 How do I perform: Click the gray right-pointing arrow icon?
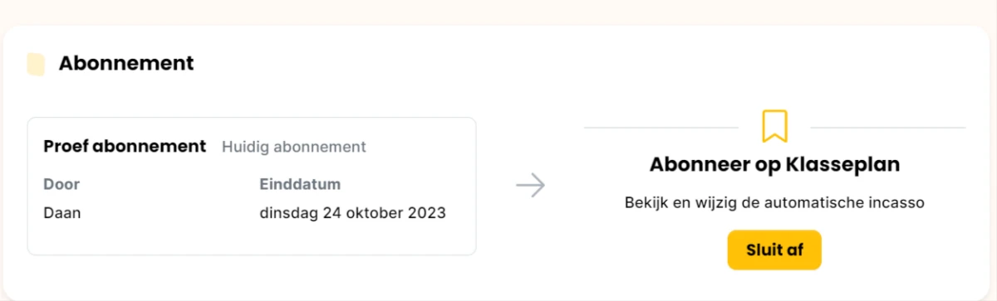(530, 186)
